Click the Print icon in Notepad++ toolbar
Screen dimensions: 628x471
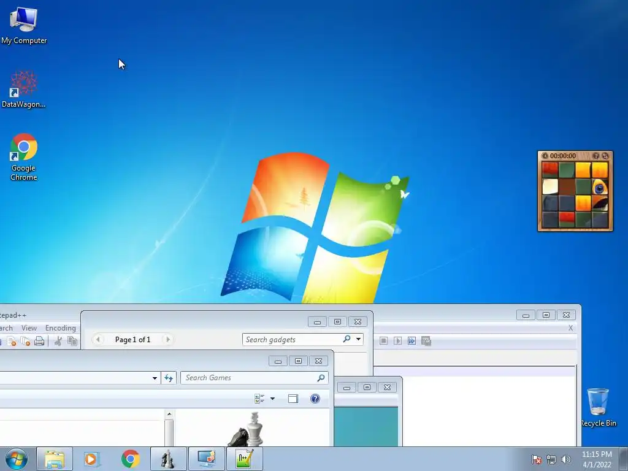(39, 341)
